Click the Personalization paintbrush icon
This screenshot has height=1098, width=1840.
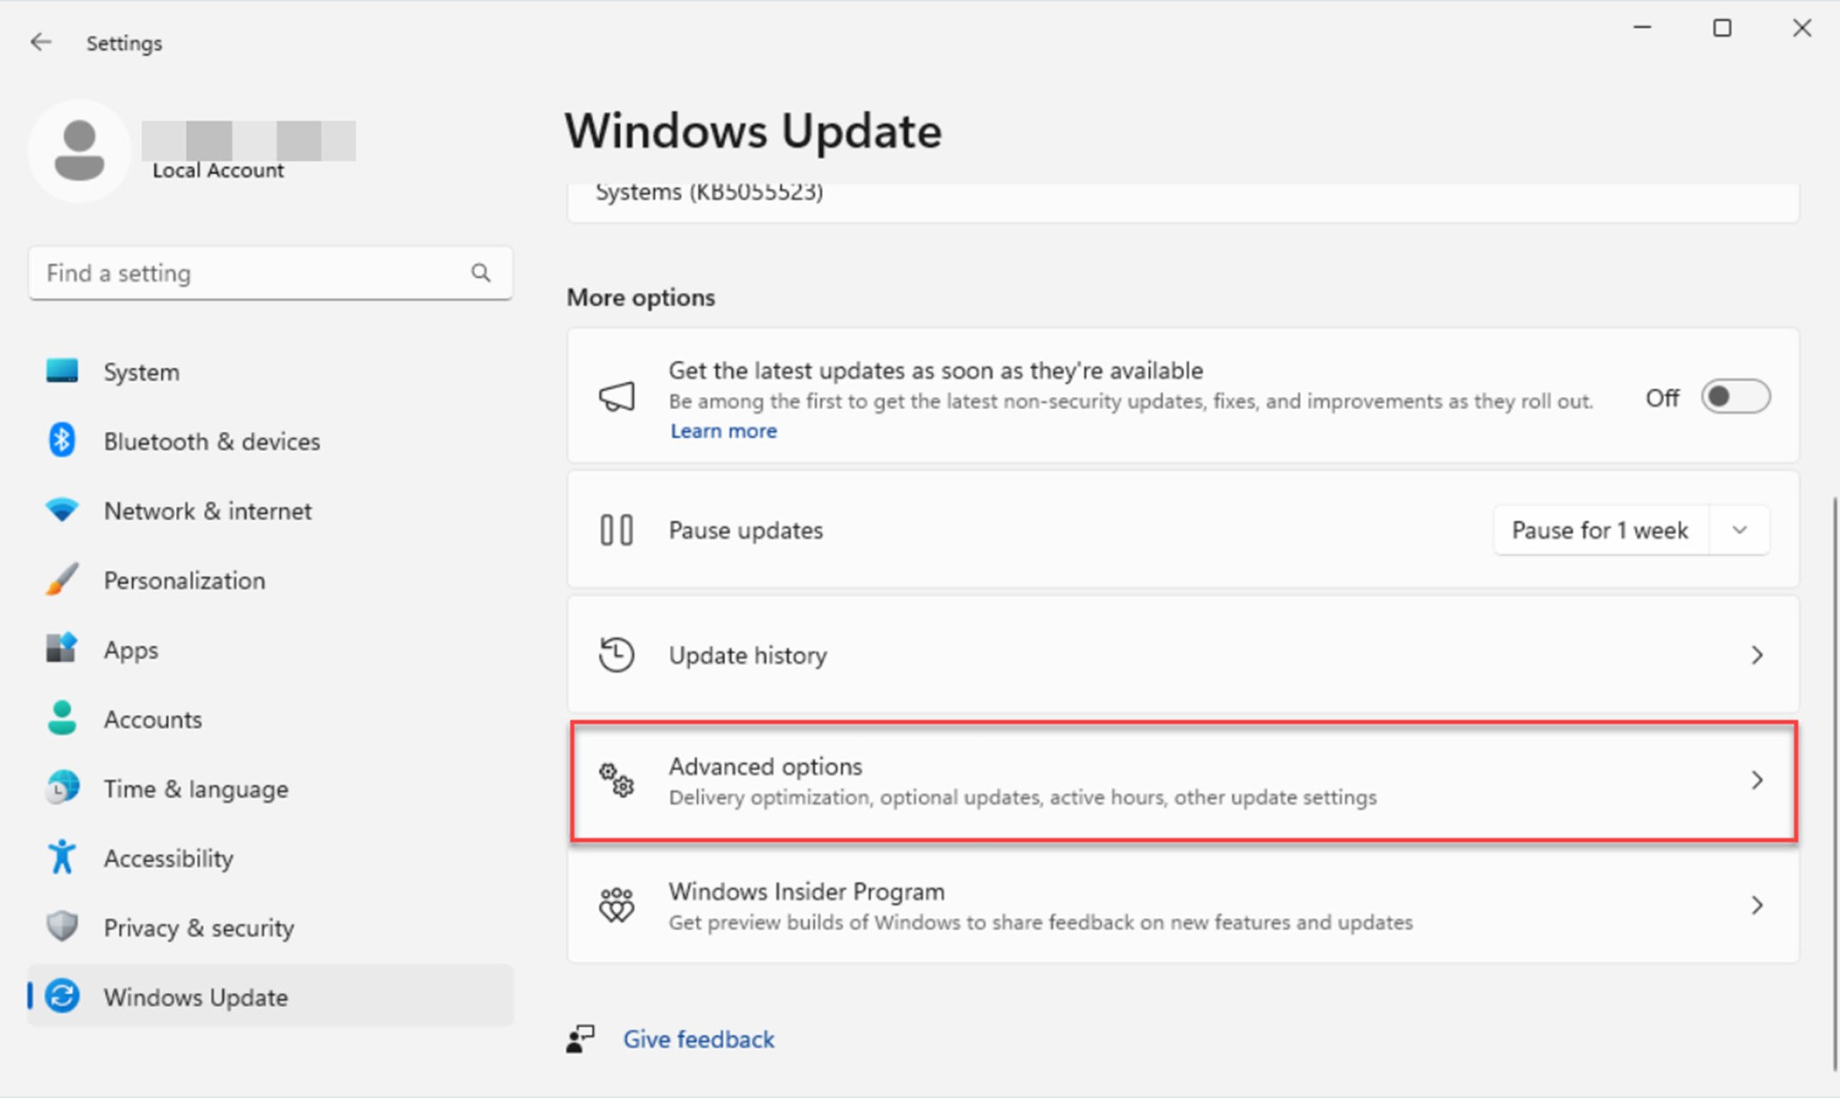62,580
